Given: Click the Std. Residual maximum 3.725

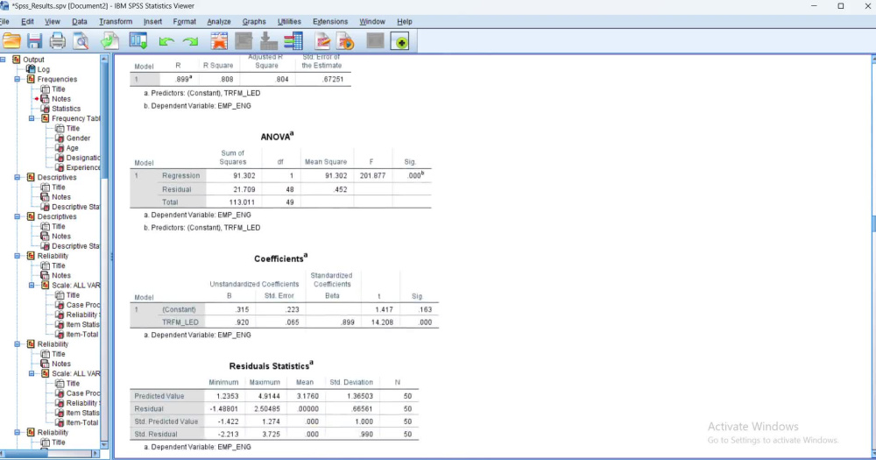Looking at the screenshot, I should pyautogui.click(x=271, y=435).
